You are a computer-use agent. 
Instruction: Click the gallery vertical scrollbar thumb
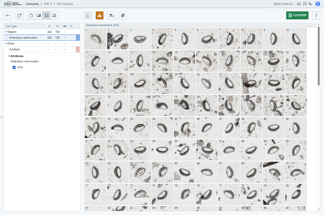(319, 56)
